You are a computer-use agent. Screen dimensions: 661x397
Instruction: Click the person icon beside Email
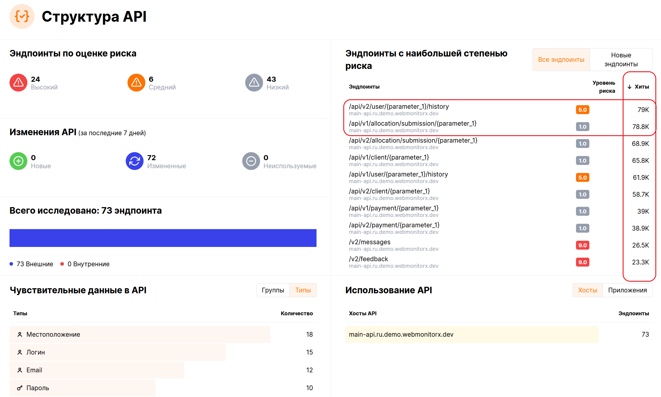20,370
